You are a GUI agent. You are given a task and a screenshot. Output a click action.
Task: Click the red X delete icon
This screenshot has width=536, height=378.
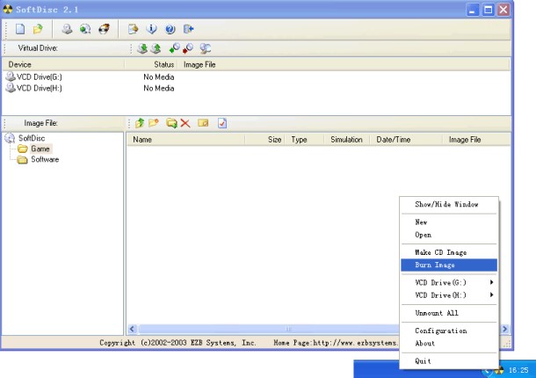[185, 123]
